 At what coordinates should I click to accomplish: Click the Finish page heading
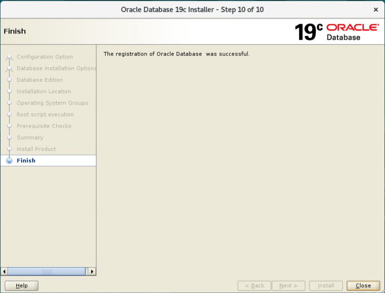[x=15, y=31]
